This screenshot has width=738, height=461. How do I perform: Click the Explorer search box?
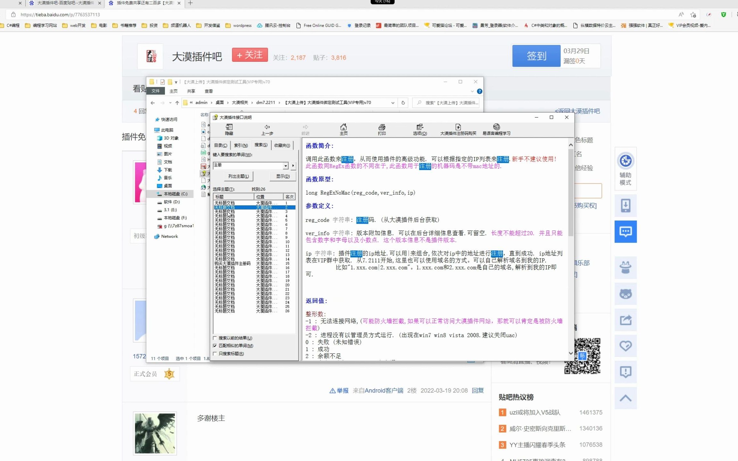click(446, 103)
